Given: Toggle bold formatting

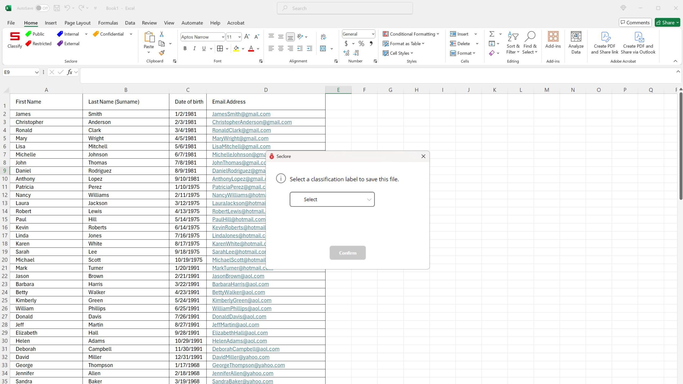Looking at the screenshot, I should pos(185,49).
